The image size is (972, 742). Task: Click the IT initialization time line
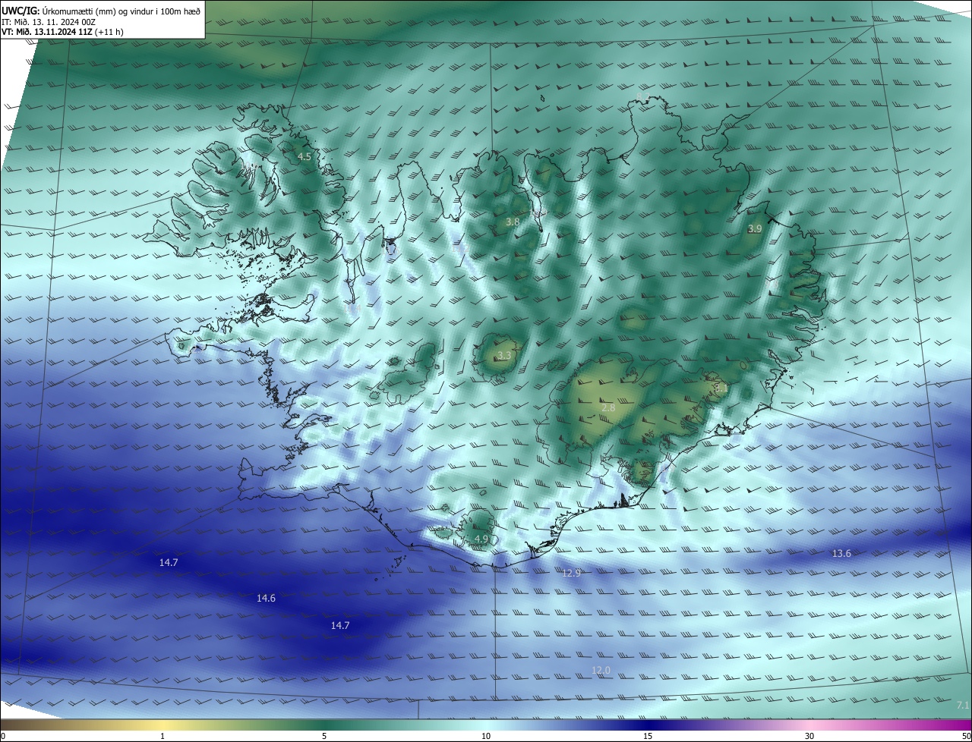pyautogui.click(x=48, y=22)
